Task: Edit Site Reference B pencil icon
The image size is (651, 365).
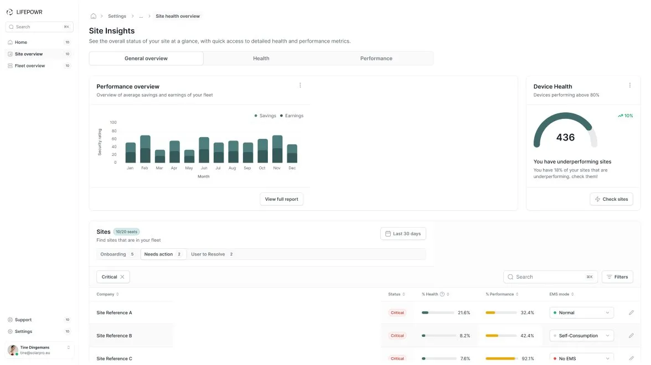Action: pyautogui.click(x=631, y=336)
